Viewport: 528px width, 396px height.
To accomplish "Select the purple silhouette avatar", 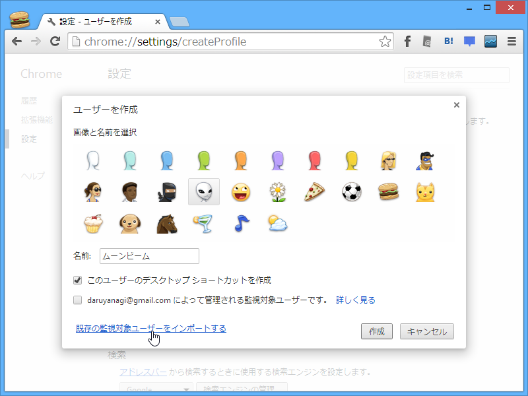I will [x=278, y=160].
